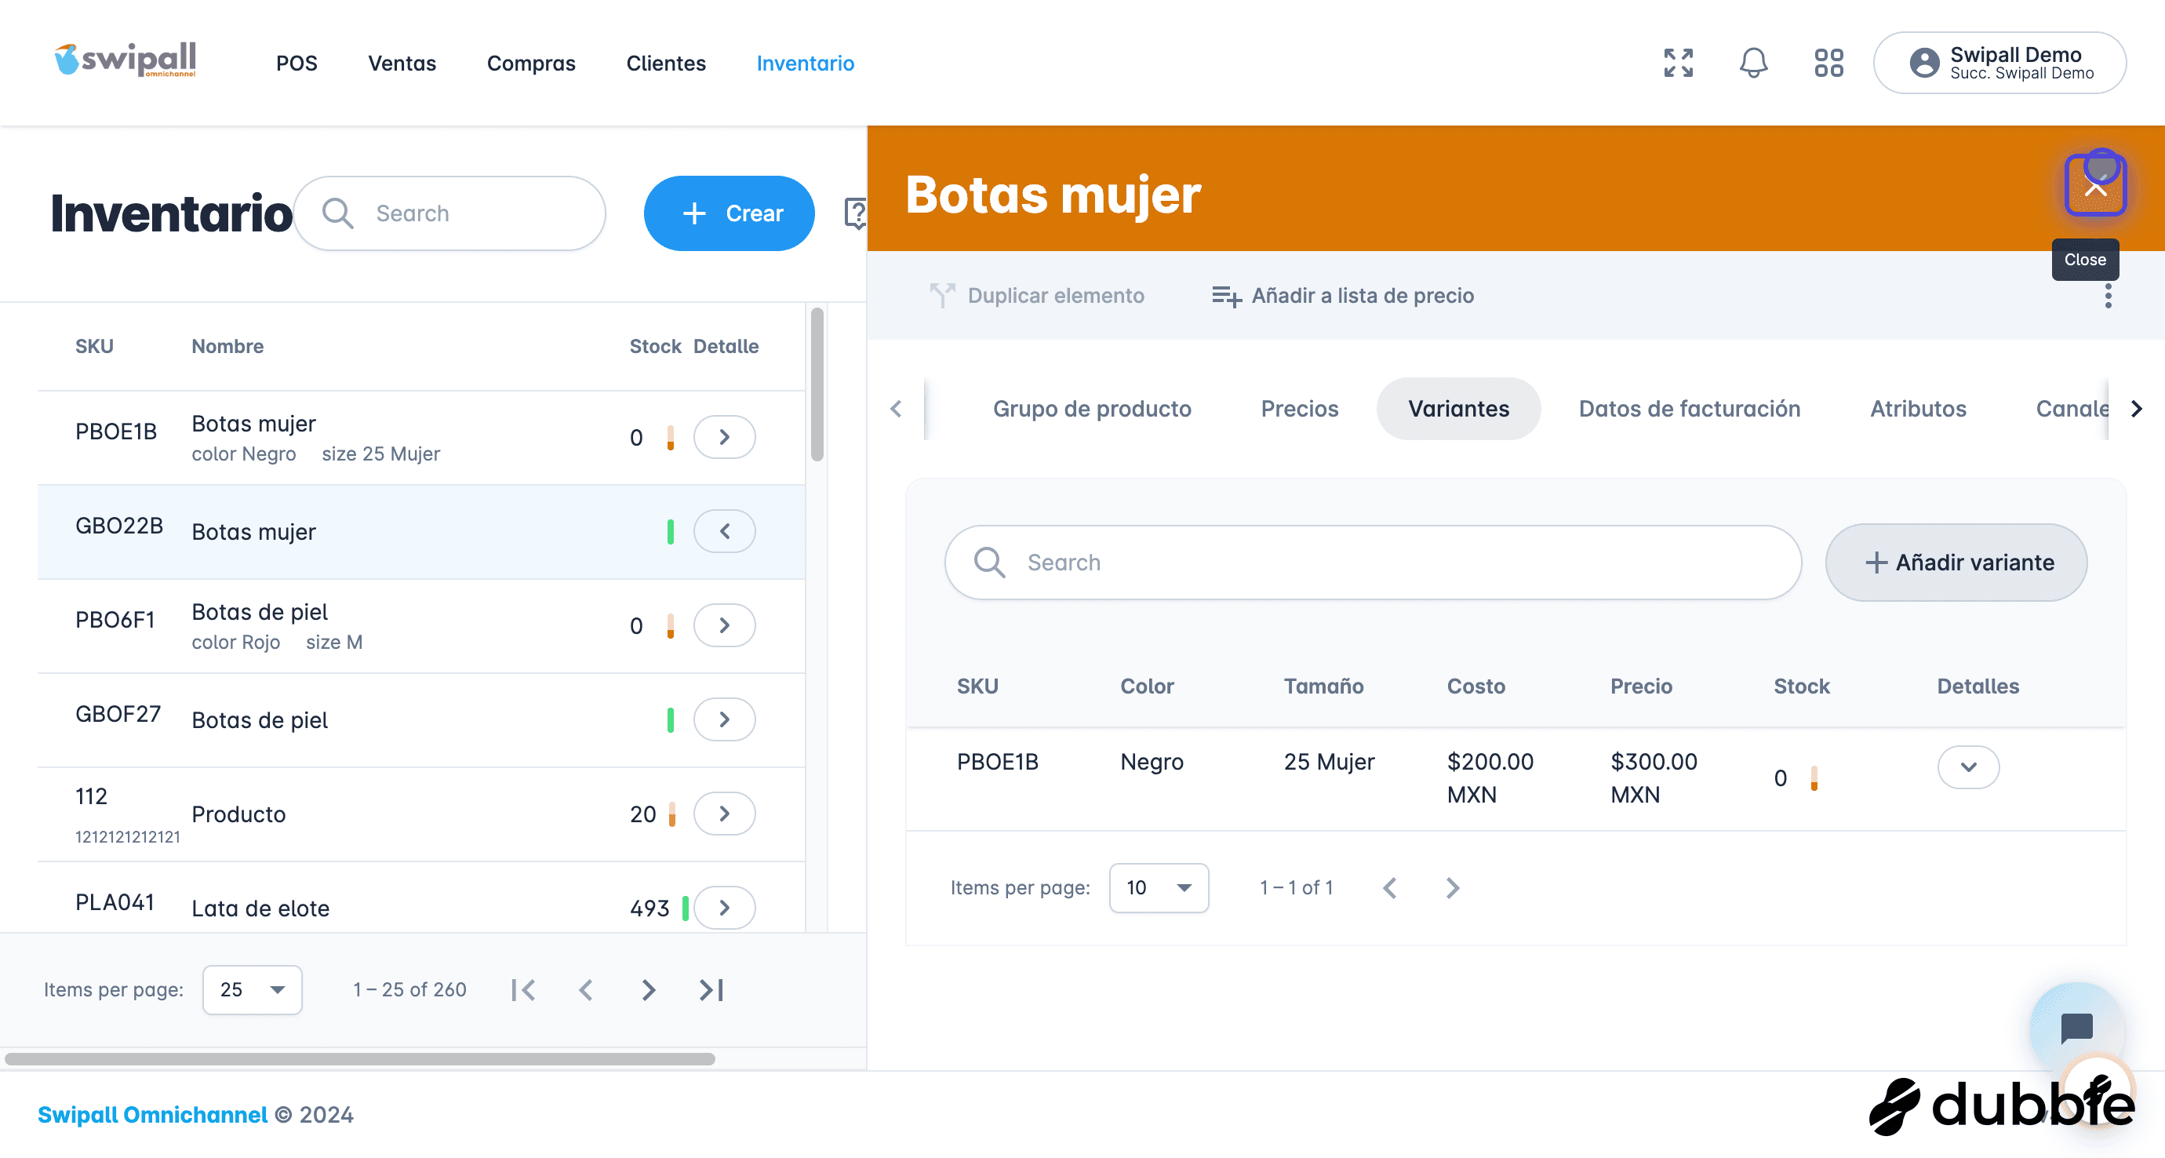Open the chat bubble widget

click(x=2076, y=1028)
